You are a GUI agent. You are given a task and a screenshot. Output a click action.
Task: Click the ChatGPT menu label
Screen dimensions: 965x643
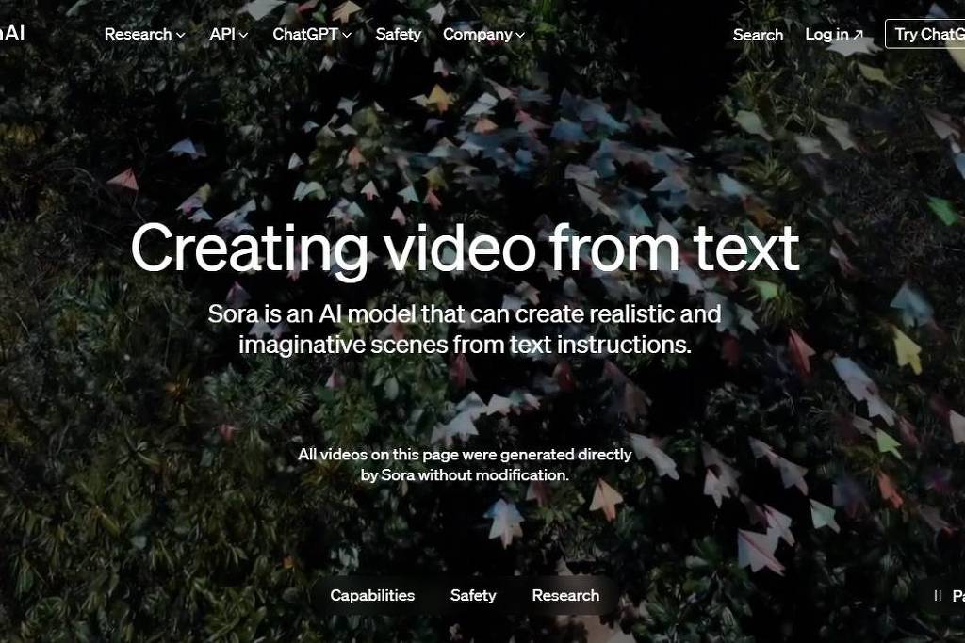pos(305,34)
